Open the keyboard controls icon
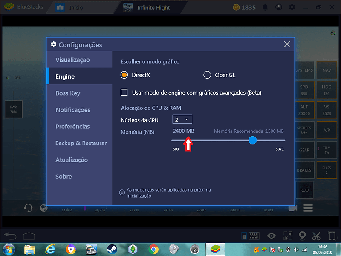This screenshot has height=256, width=341. tap(254, 236)
